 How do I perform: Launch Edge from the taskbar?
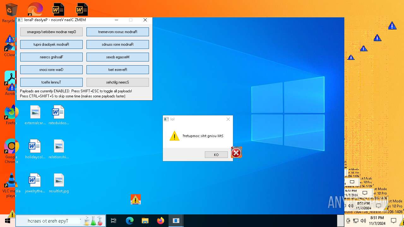pos(129,221)
